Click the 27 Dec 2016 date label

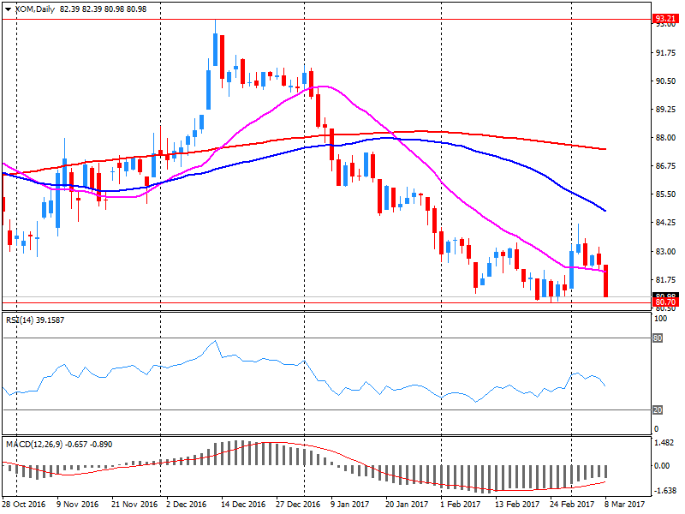tap(298, 504)
